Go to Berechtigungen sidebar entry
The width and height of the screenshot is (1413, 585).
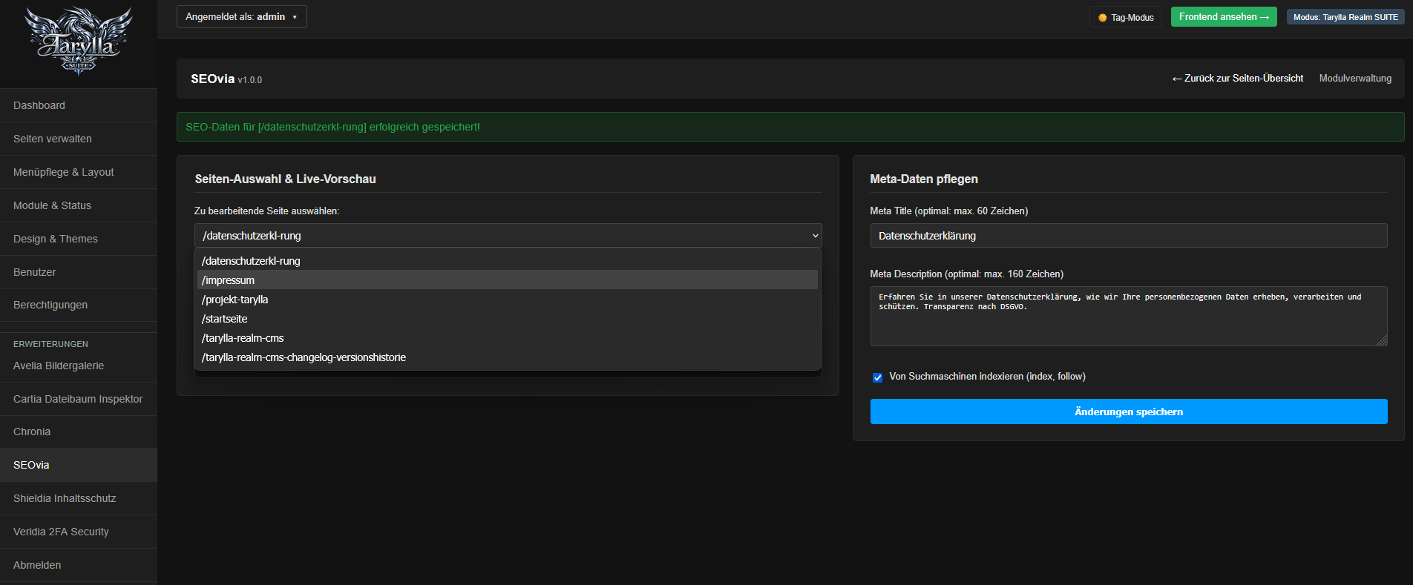[79, 305]
